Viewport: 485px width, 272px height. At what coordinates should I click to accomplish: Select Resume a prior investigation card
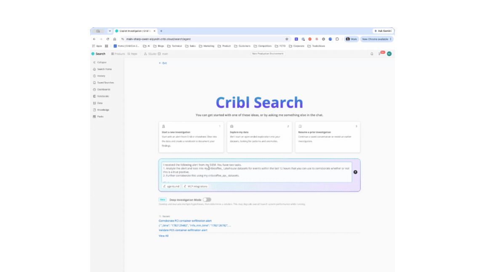click(x=328, y=137)
